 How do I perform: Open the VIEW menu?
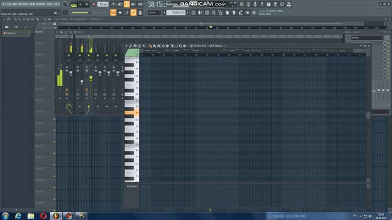pyautogui.click(x=32, y=4)
